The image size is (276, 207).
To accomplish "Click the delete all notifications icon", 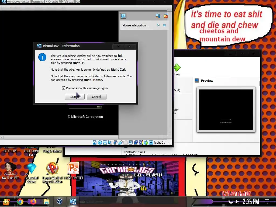I will point(166,16).
